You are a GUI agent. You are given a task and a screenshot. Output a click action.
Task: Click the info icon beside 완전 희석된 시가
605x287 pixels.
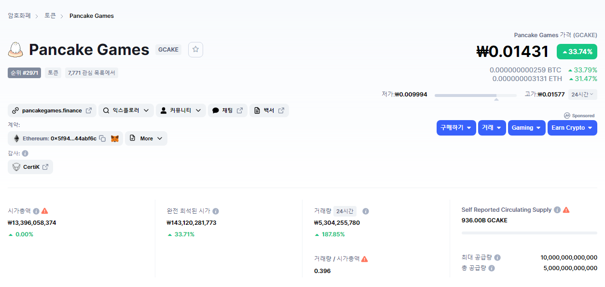click(216, 211)
